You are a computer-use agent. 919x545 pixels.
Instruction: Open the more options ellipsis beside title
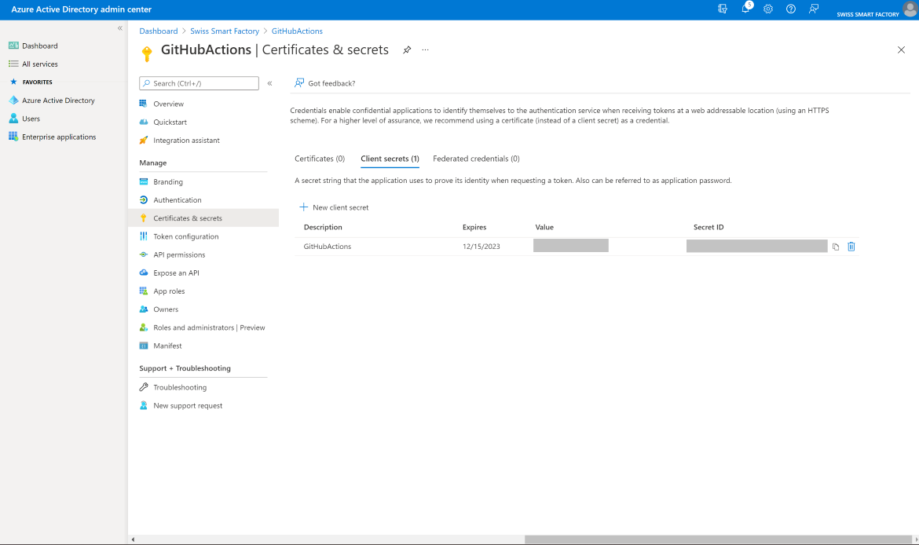pos(425,49)
